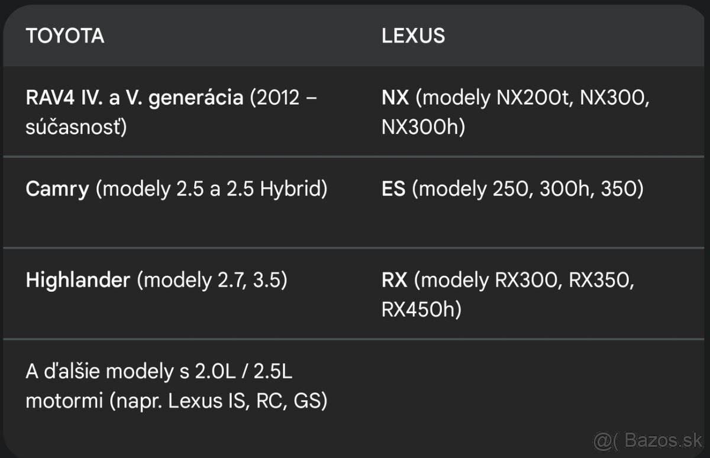The image size is (710, 458).
Task: Click the NX300h model text
Action: point(422,127)
